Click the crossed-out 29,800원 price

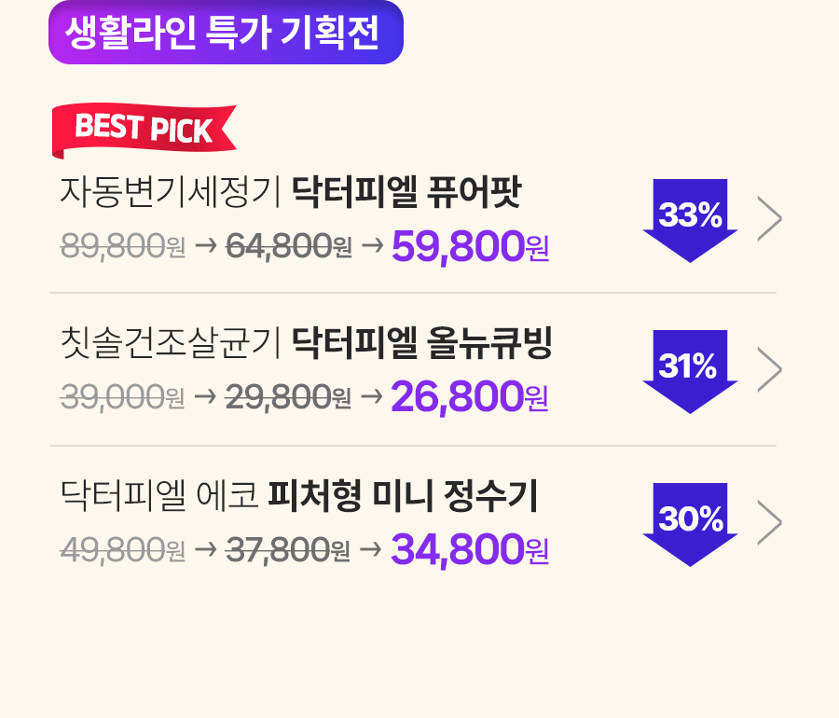click(288, 397)
